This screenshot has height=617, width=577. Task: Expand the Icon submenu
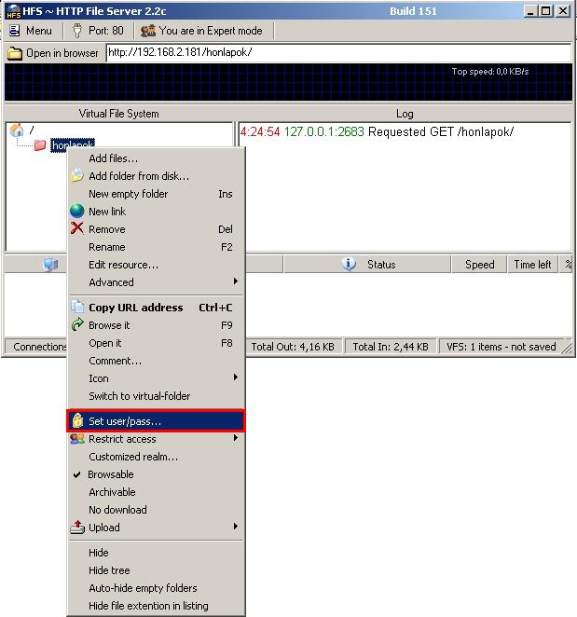point(156,378)
